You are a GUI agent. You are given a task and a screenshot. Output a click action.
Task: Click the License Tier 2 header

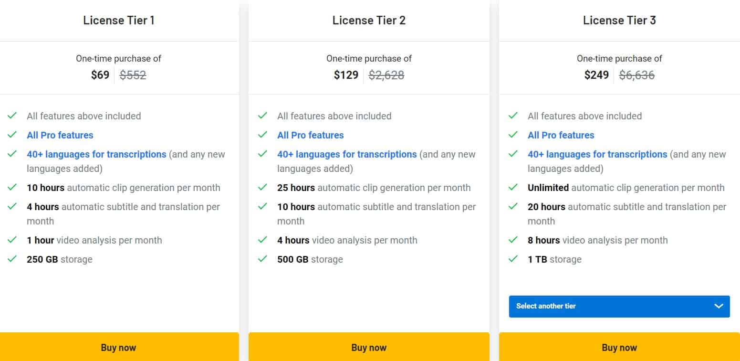(369, 20)
